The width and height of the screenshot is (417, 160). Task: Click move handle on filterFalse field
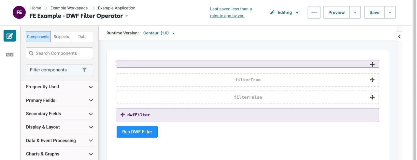[372, 97]
